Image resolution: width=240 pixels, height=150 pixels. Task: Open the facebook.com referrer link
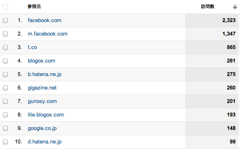(x=45, y=20)
